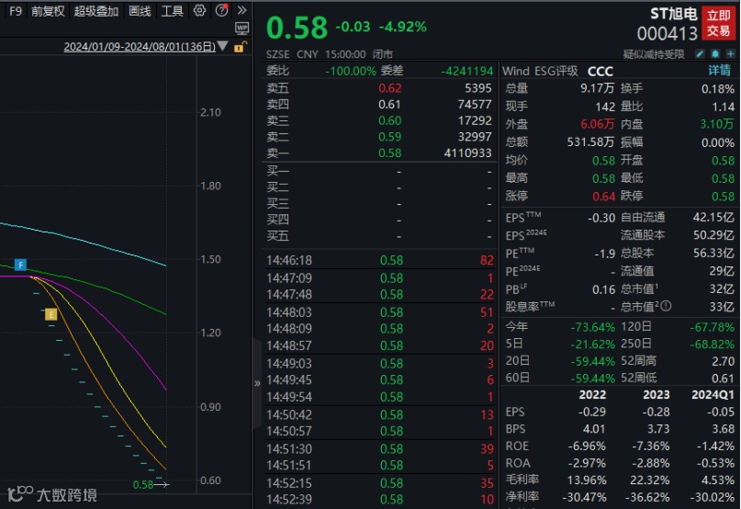
Task: Click the date range 2024/01/09-2024/08/01 link
Action: (140, 47)
